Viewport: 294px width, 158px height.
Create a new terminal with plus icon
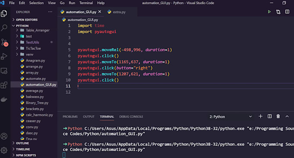pos(260,117)
